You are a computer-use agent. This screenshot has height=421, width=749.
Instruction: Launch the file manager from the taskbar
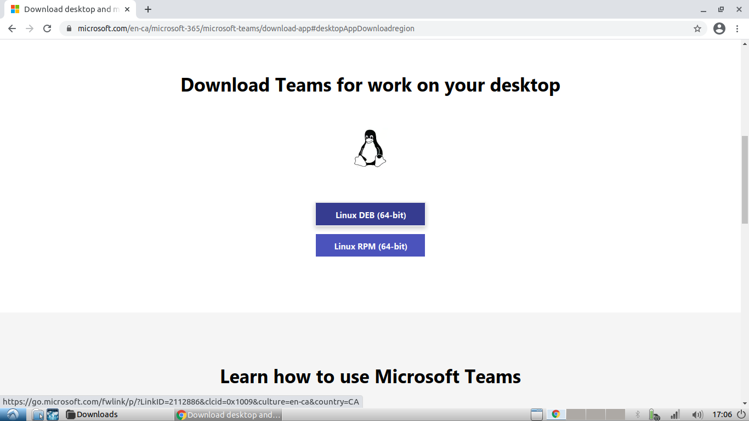[x=38, y=414]
